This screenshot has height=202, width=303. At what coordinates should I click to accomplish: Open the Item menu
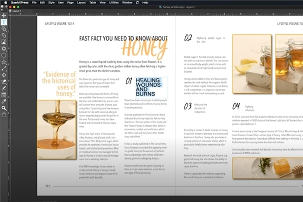[61, 2]
